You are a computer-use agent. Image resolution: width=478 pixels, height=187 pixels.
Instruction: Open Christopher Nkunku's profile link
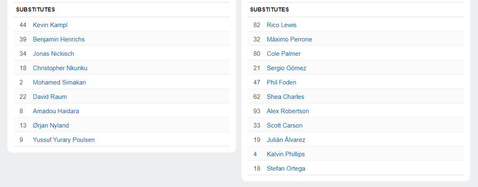click(60, 68)
